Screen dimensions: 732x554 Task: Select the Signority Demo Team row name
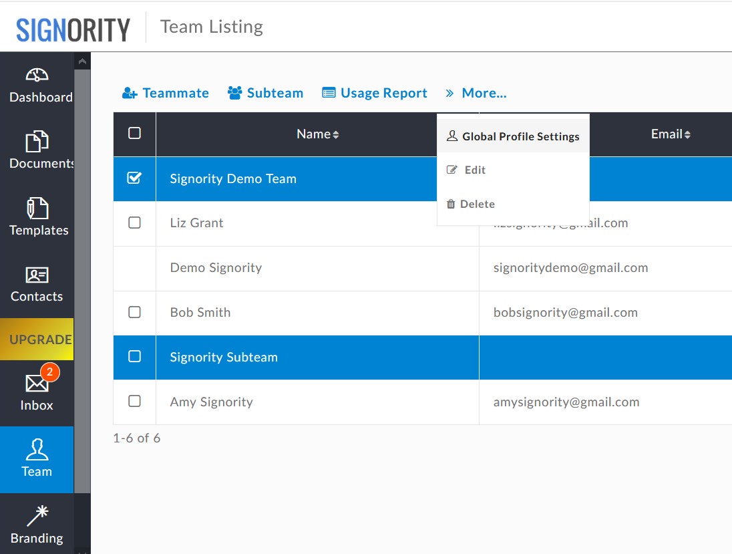coord(233,178)
